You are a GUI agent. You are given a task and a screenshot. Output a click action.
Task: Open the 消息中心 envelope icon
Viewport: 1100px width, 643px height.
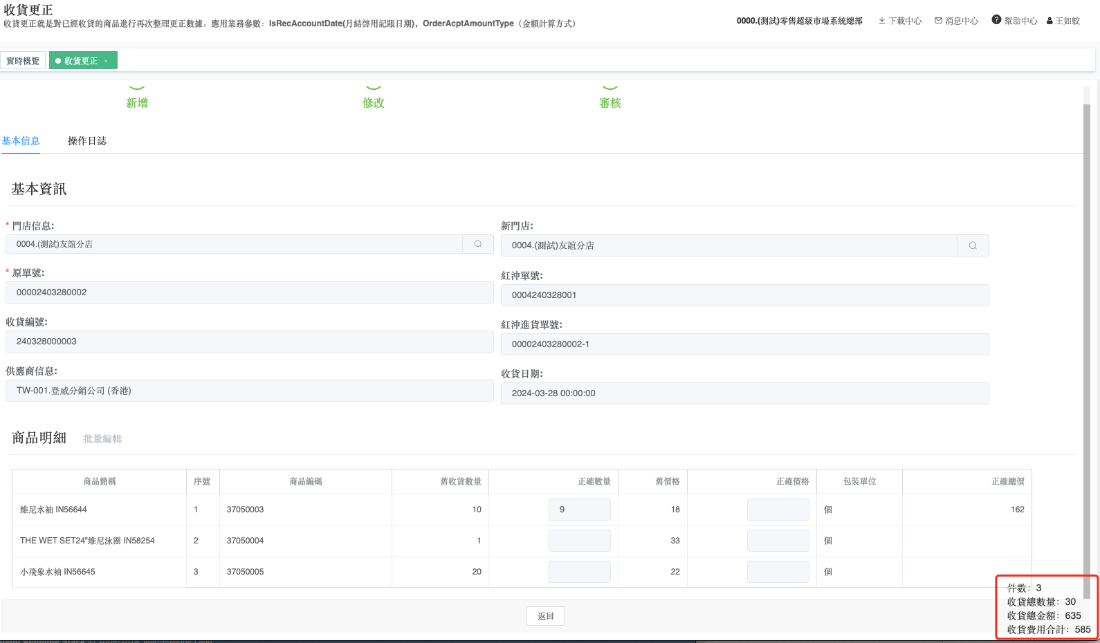click(x=939, y=21)
